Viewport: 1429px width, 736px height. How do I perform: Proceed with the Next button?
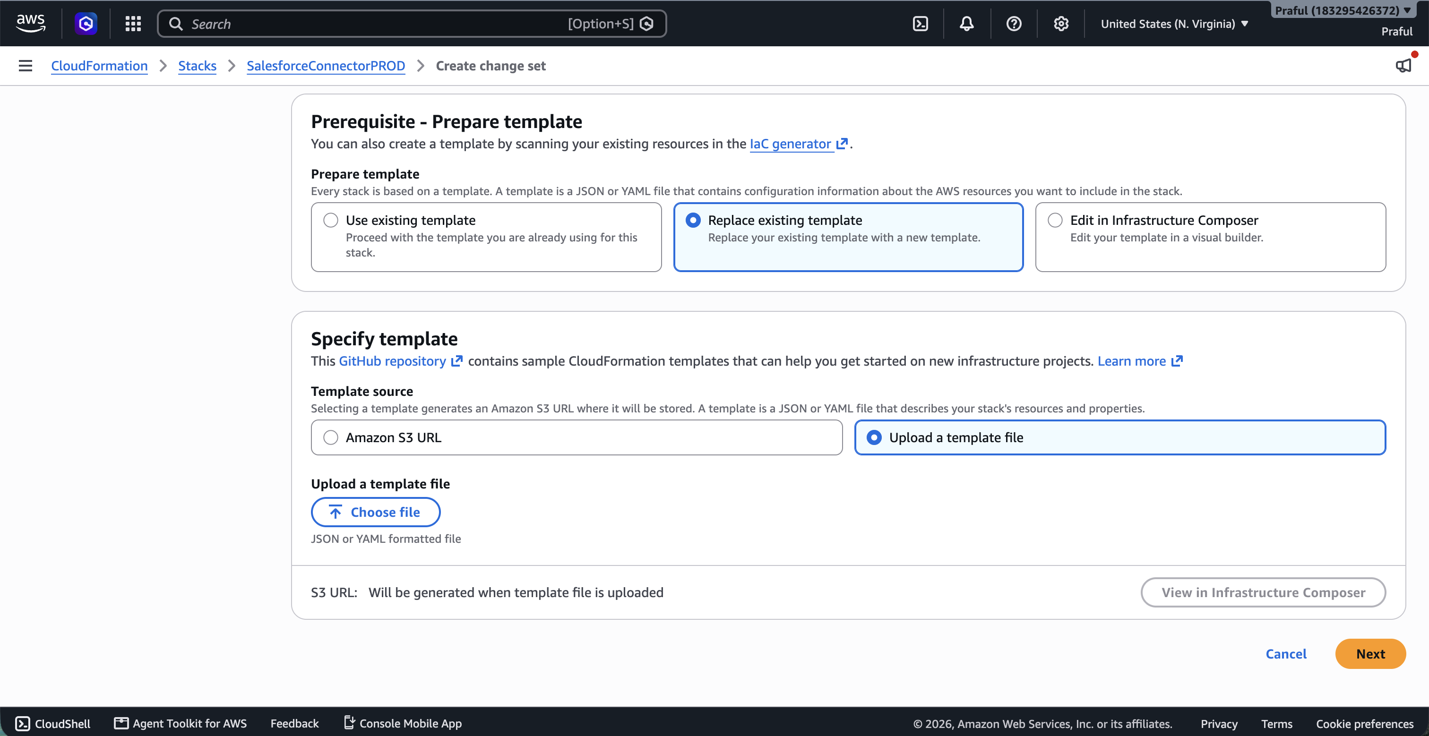[1370, 654]
